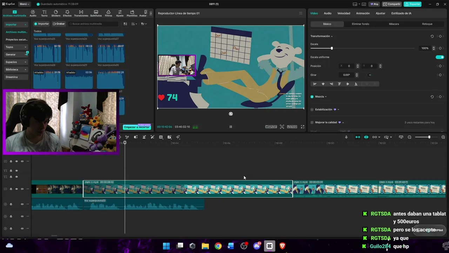Open the player panel options menu

coord(300,13)
